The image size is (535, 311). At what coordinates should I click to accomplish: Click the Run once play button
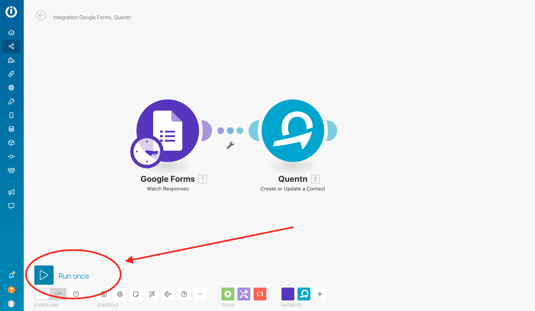click(x=44, y=275)
